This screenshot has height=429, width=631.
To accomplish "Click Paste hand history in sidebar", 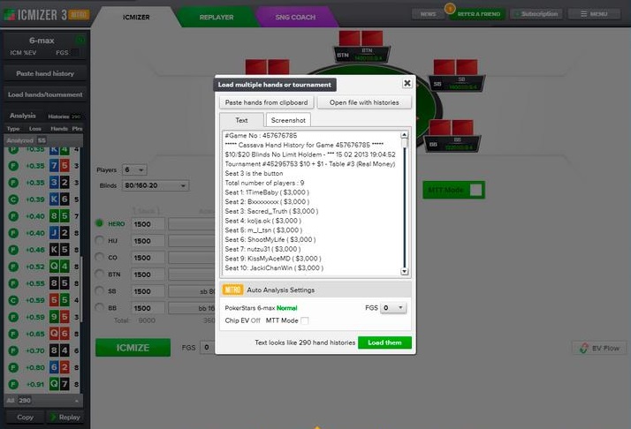I will pos(45,73).
